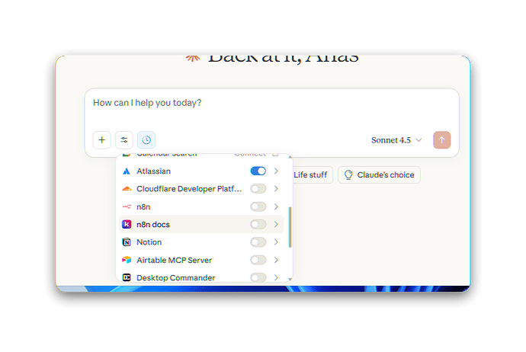Click the Claude's choice suggestion button

click(379, 174)
